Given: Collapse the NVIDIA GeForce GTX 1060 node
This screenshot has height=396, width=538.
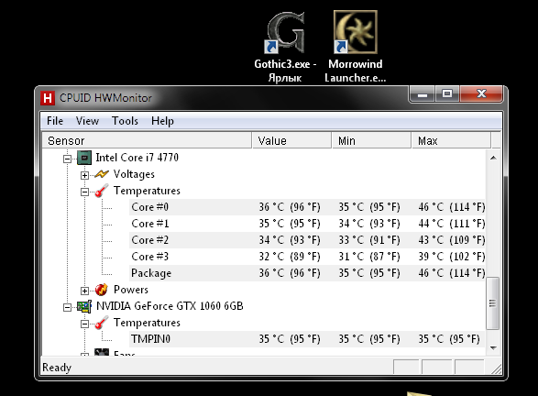Looking at the screenshot, I should click(67, 307).
